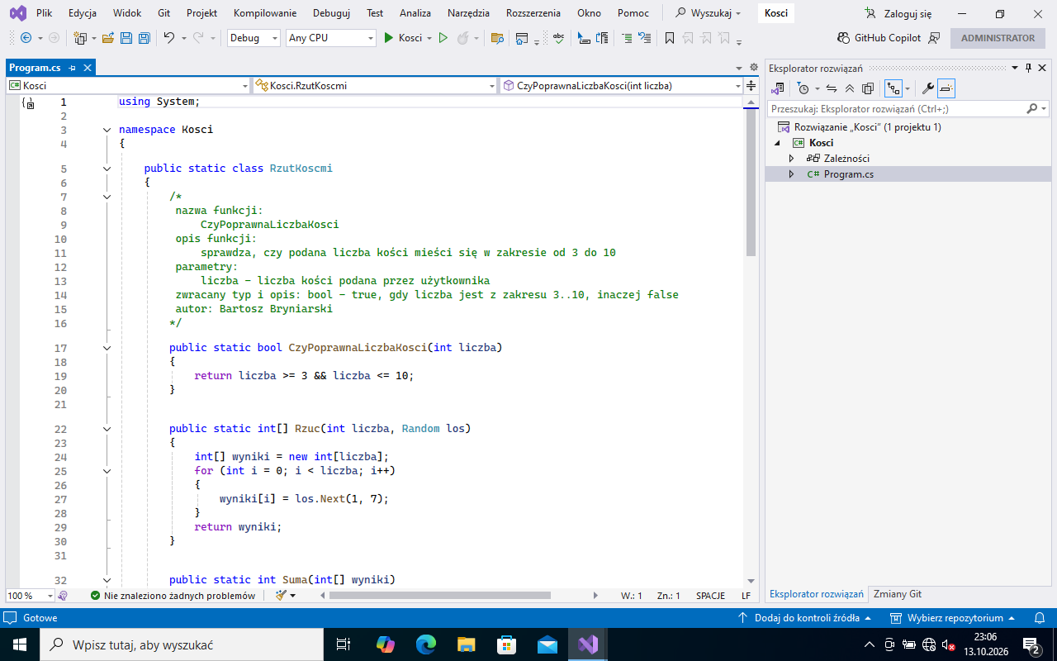1057x661 pixels.
Task: Toggle pin on Program.cs tab
Action: 73,68
